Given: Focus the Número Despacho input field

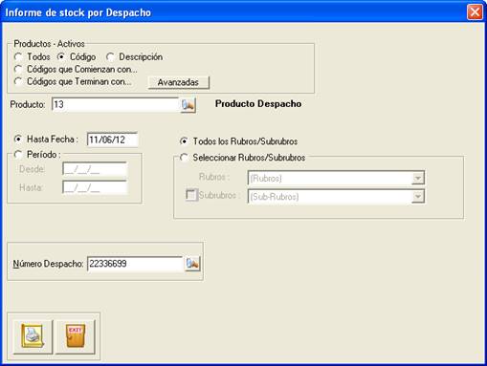Looking at the screenshot, I should pos(135,264).
